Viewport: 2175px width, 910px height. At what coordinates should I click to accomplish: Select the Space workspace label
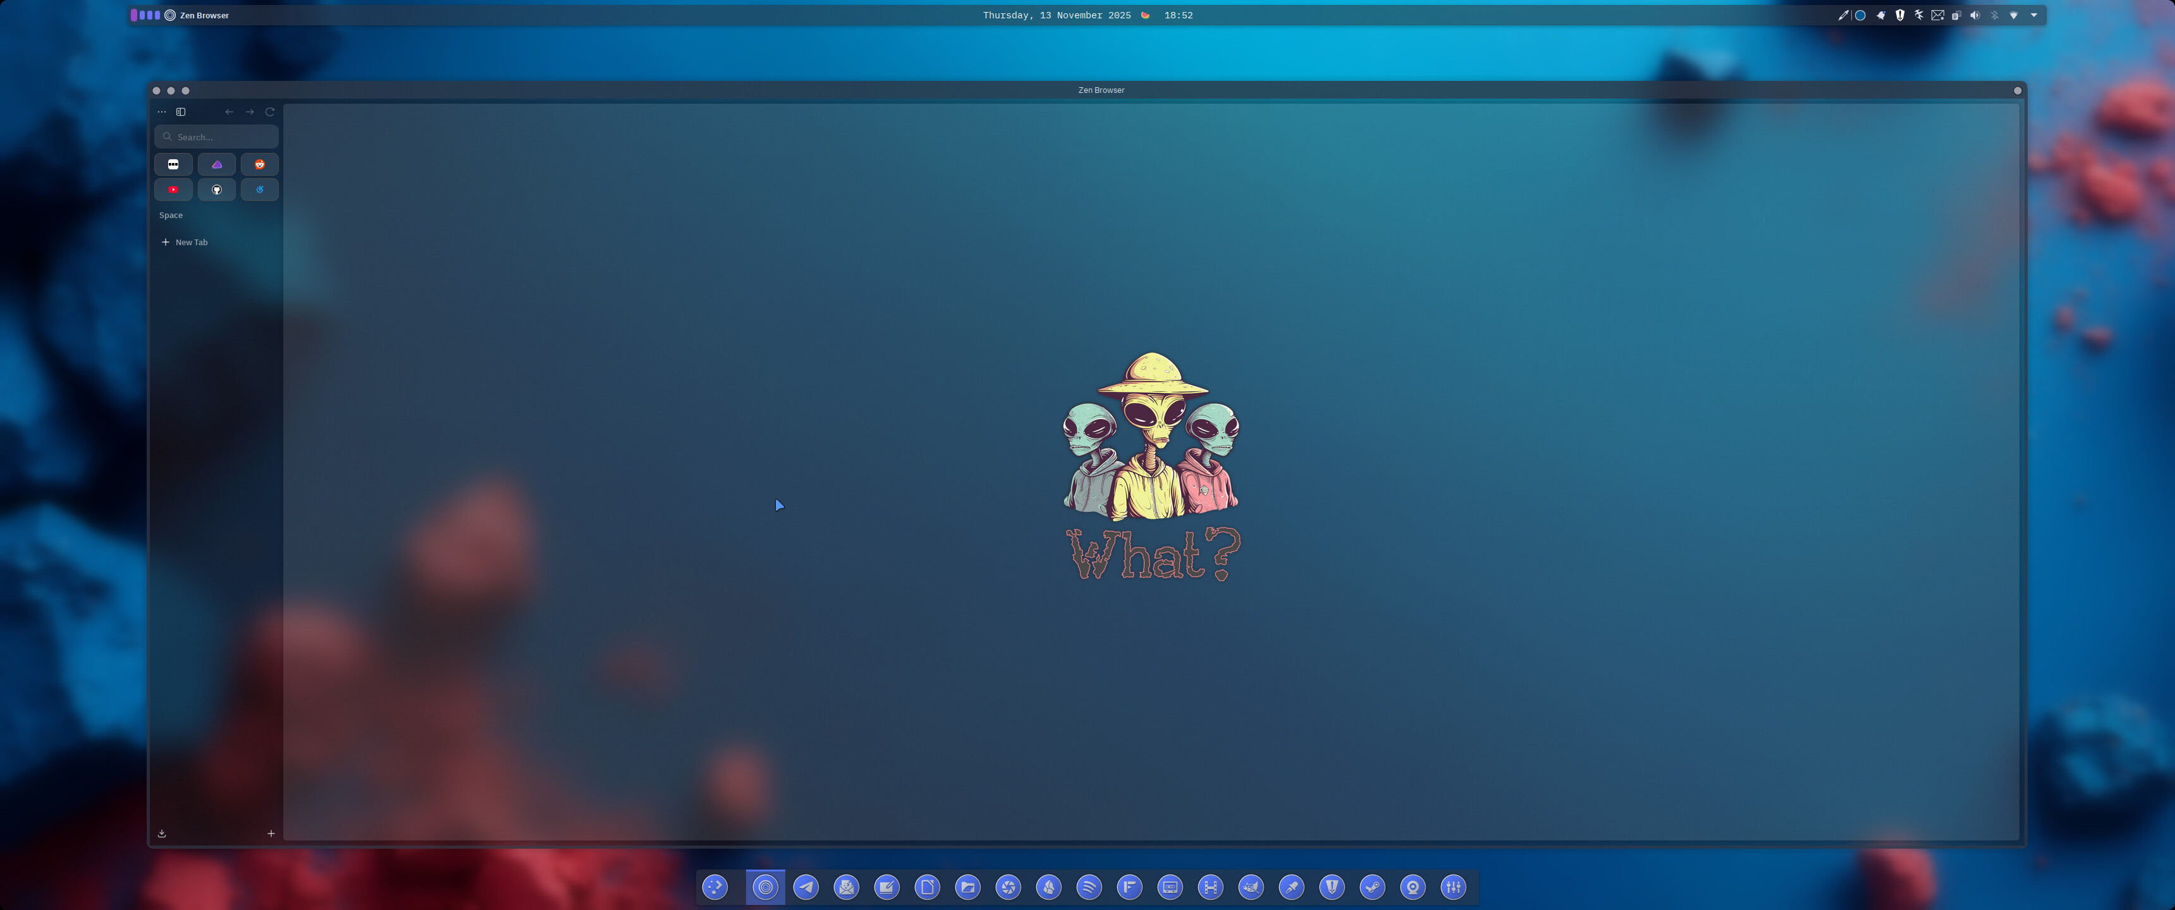pyautogui.click(x=171, y=215)
